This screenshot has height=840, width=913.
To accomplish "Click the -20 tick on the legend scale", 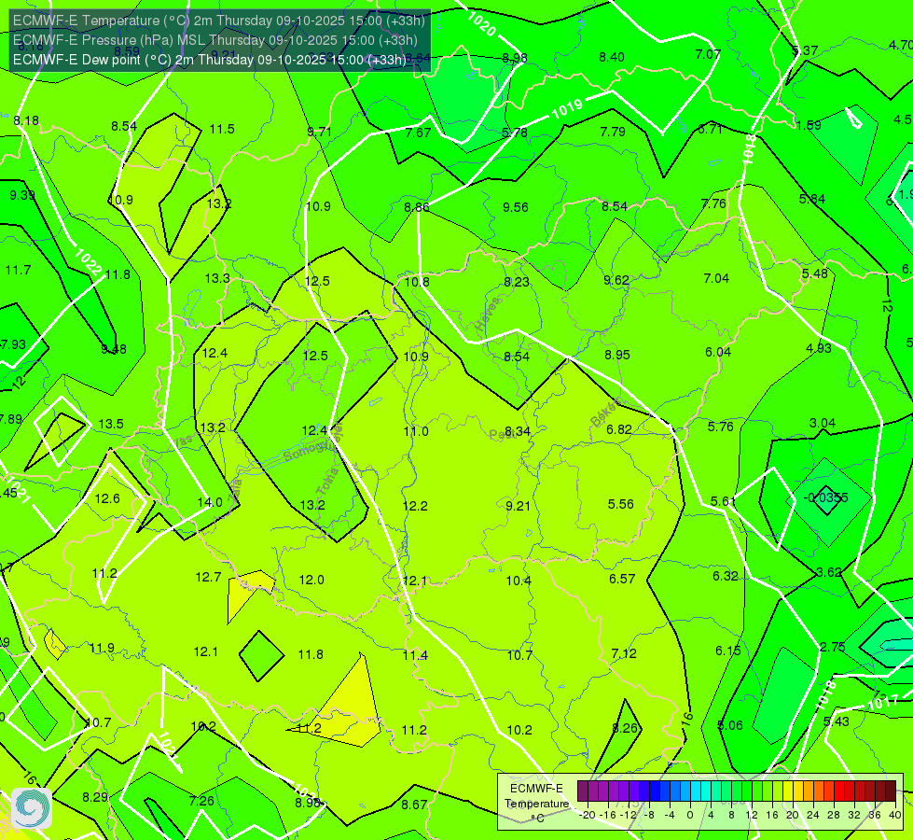I will 588,815.
